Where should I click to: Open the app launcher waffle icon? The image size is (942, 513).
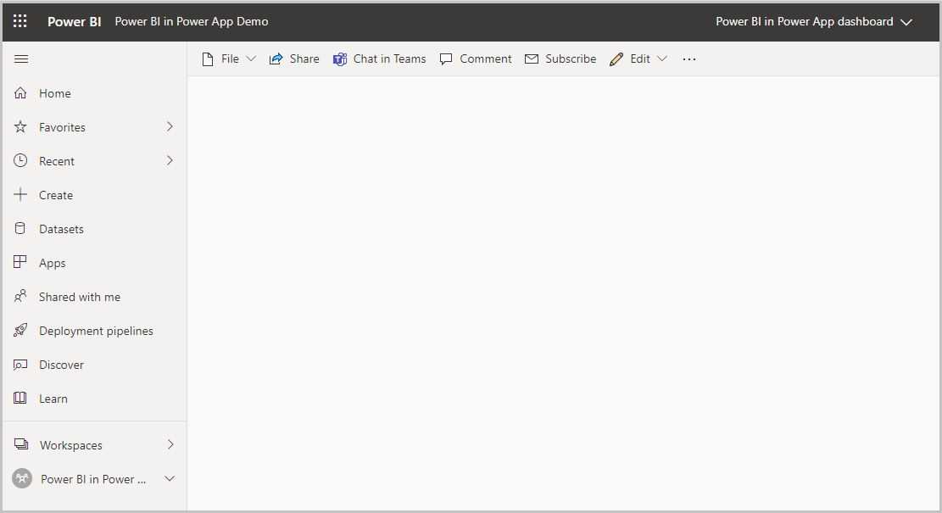[20, 21]
